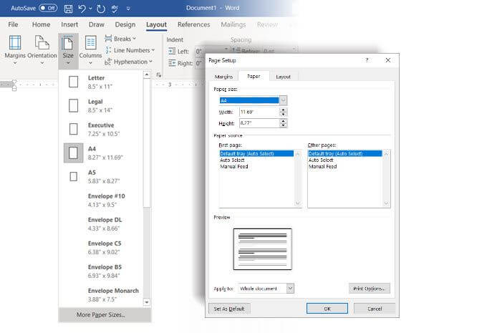Screen dimensions: 487x333
Task: Open the Margins ribbon button
Action: point(14,48)
